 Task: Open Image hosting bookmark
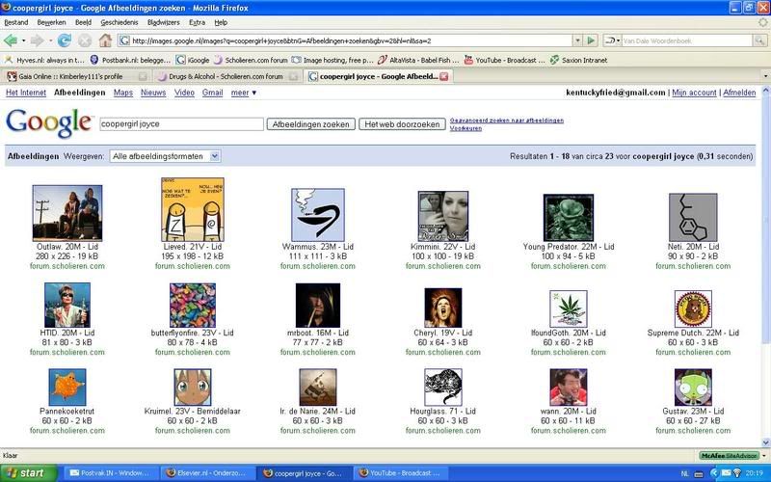pyautogui.click(x=332, y=60)
